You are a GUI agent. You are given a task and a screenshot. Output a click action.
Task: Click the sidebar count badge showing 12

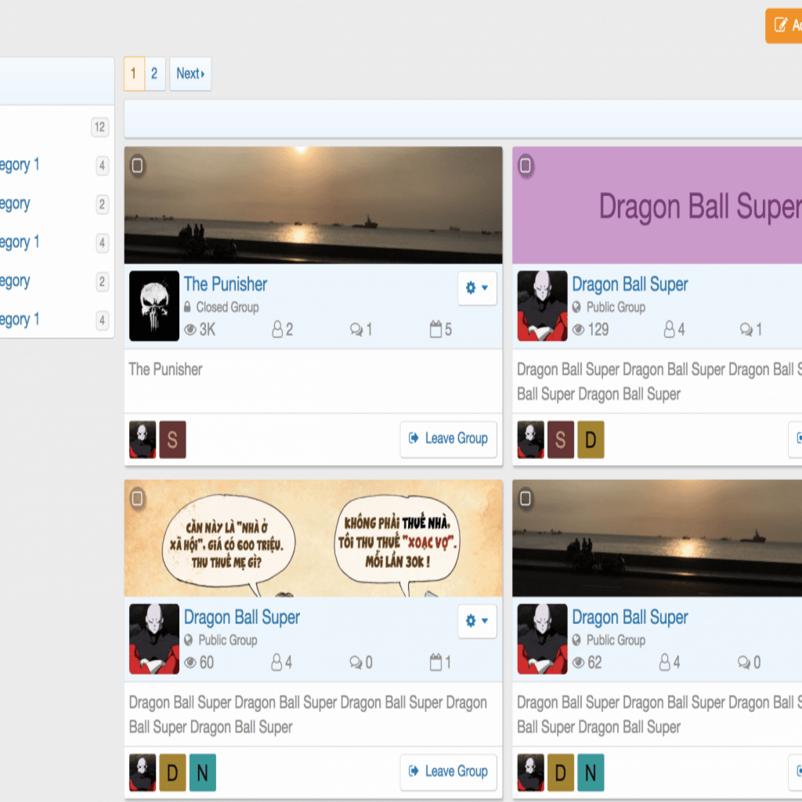pyautogui.click(x=99, y=127)
